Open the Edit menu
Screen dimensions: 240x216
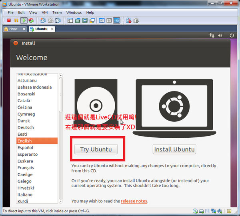(21, 12)
